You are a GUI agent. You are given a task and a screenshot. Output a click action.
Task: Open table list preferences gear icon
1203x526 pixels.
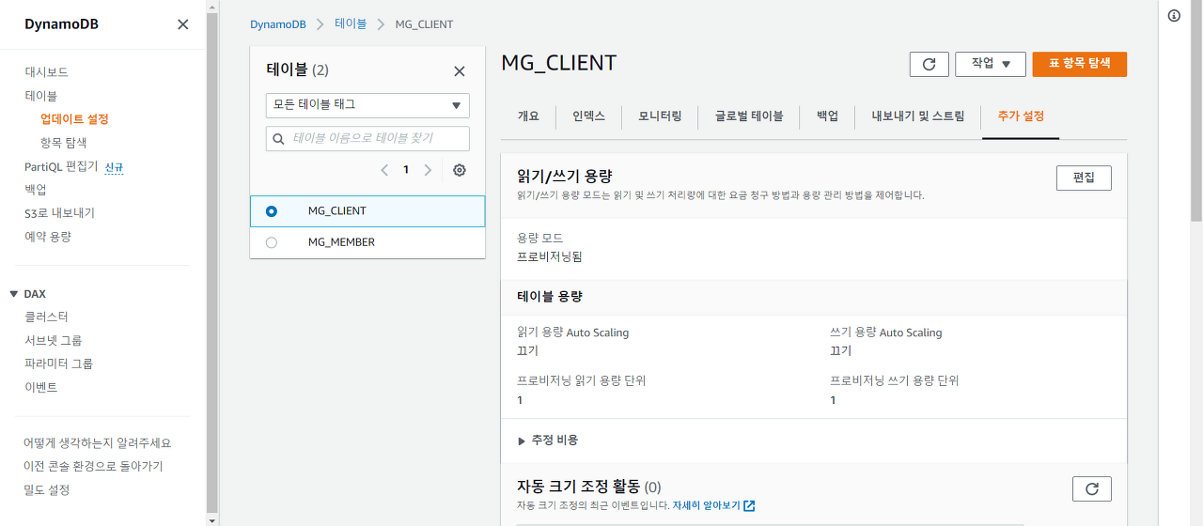460,170
